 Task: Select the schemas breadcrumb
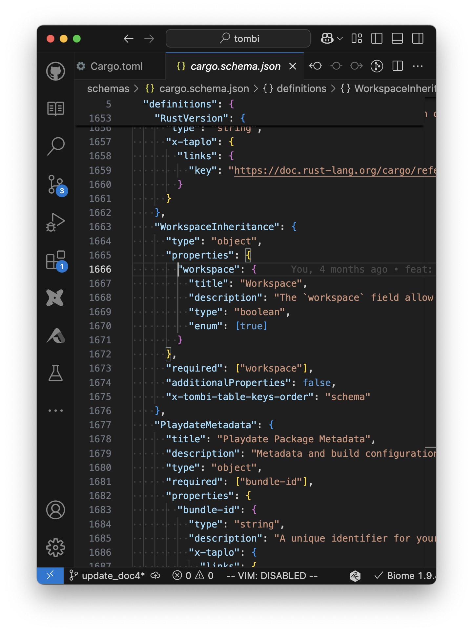coord(108,88)
